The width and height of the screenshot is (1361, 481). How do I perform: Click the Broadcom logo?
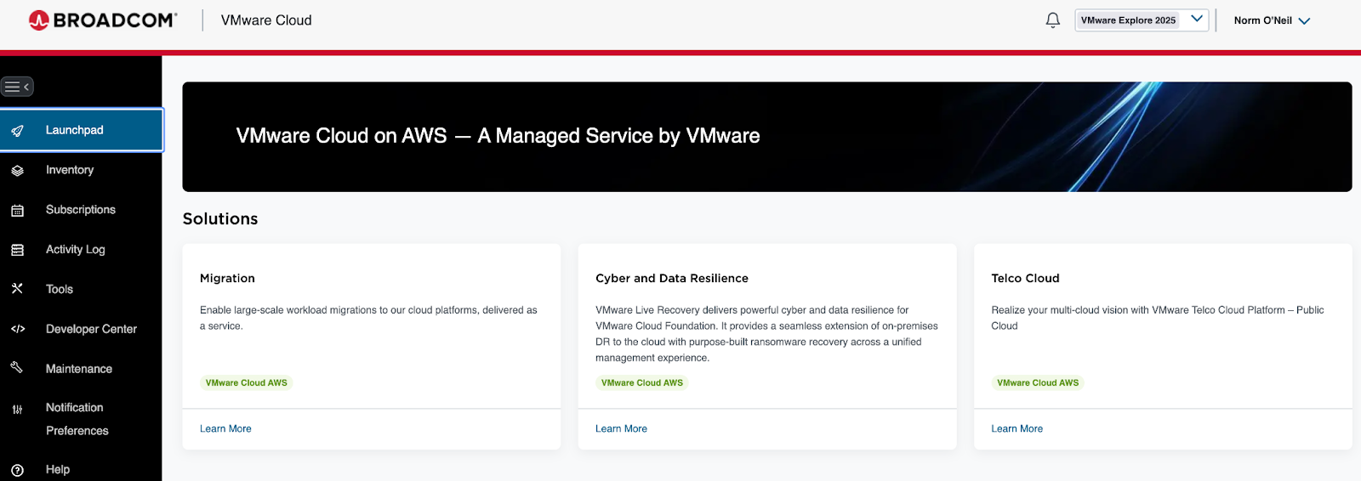tap(103, 20)
